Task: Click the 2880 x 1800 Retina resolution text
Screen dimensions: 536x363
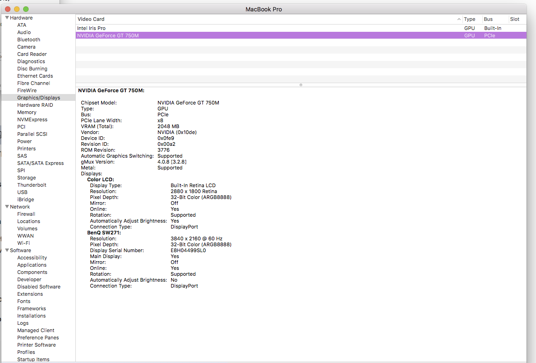Action: pos(193,191)
